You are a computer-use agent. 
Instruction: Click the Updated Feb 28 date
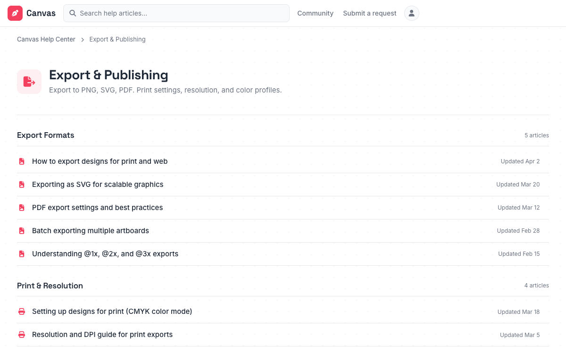pyautogui.click(x=518, y=231)
